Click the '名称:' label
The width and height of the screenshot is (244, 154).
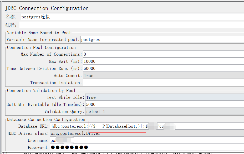click(x=11, y=17)
